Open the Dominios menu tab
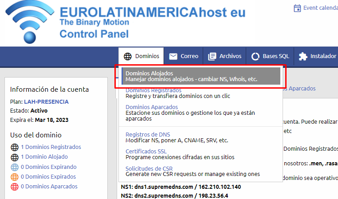The height and width of the screenshot is (199, 338). (141, 56)
